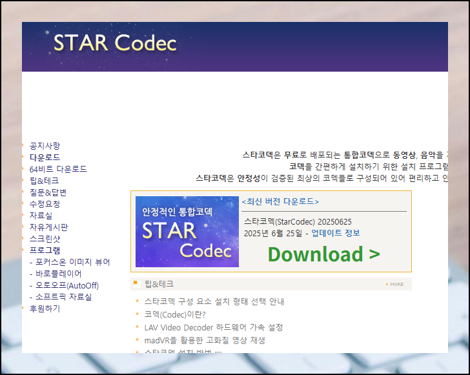The image size is (470, 375).
Task: Open the 수정요청 board
Action: [x=45, y=204]
